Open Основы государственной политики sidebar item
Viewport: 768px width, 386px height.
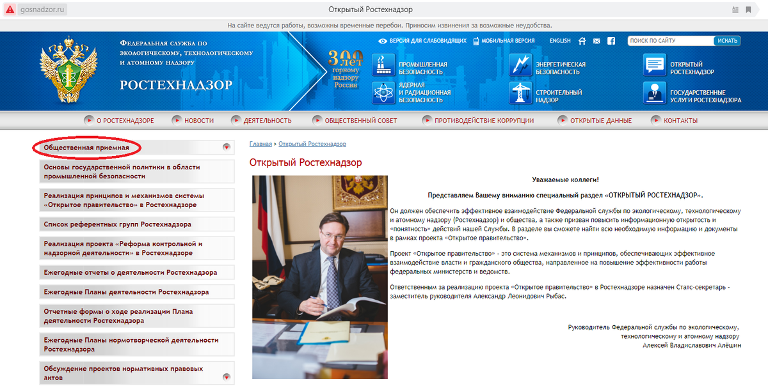click(137, 171)
